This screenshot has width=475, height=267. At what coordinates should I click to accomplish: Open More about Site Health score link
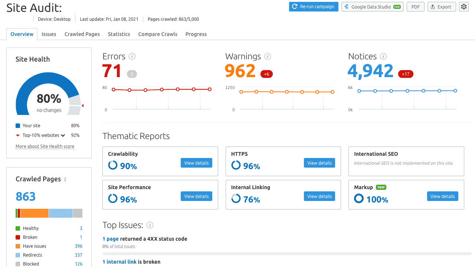click(x=45, y=146)
